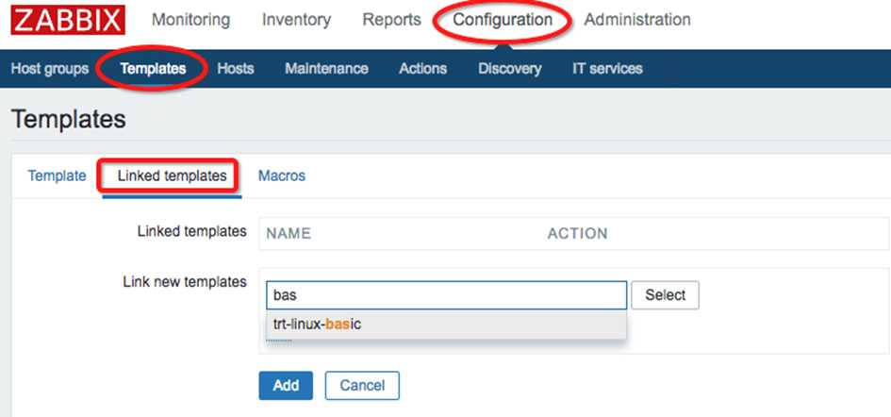Click the Select button
Viewport: 891px width, 417px height.
pos(665,295)
